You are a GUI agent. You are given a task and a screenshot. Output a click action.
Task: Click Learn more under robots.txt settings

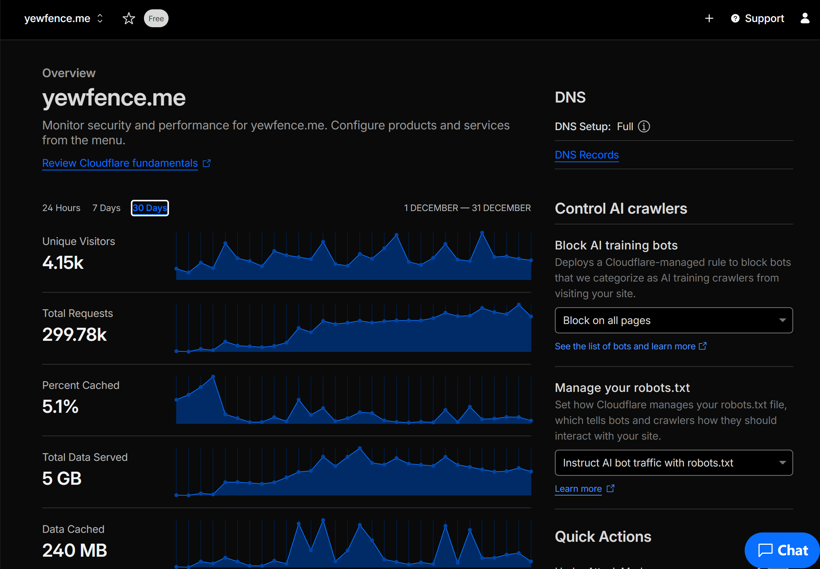(578, 488)
